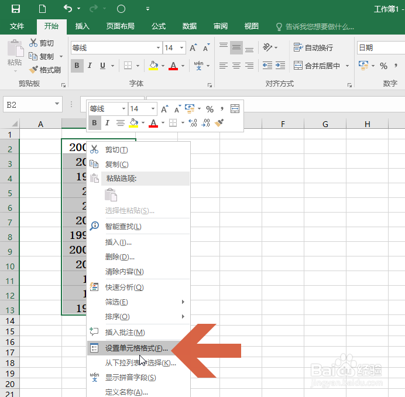The width and height of the screenshot is (405, 397).
Task: Apply red font color in the ribbon
Action: (173, 66)
